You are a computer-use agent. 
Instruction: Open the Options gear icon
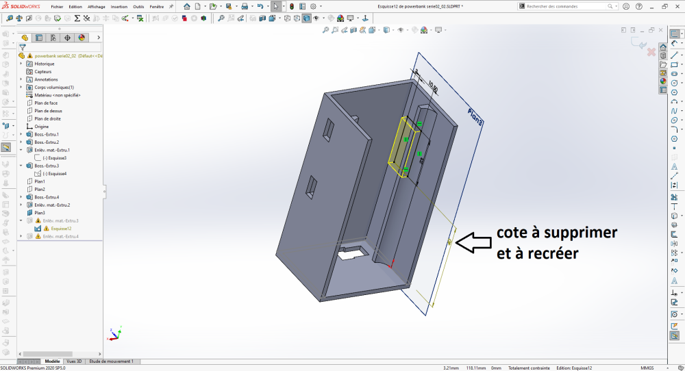click(x=313, y=6)
